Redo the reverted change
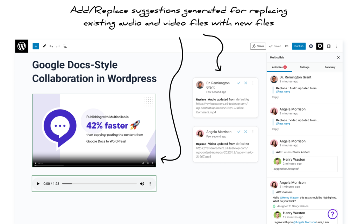Screen dimensions: 358x224 (x=58, y=46)
